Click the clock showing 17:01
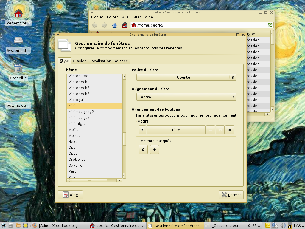 coord(298,225)
